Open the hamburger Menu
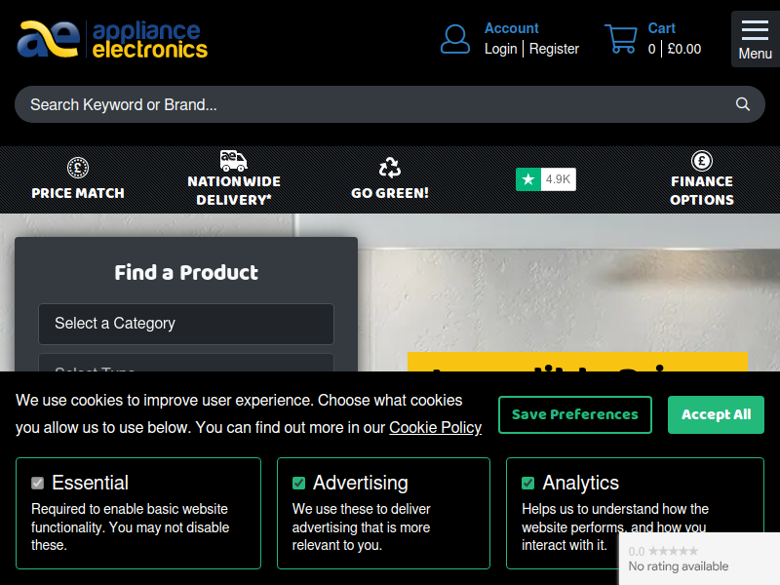The width and height of the screenshot is (780, 585). click(755, 39)
